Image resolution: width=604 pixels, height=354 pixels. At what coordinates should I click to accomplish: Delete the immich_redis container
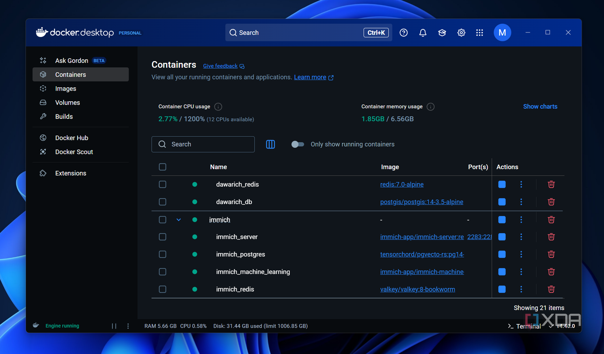pyautogui.click(x=551, y=289)
